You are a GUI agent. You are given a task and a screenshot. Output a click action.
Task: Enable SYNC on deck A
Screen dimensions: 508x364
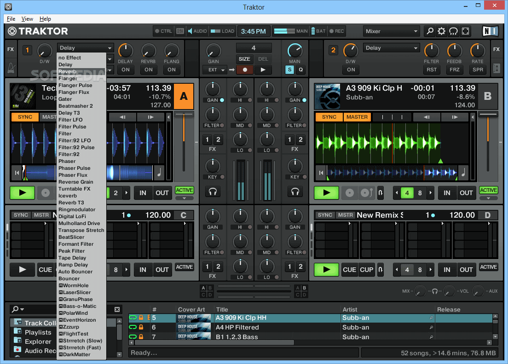tap(24, 116)
